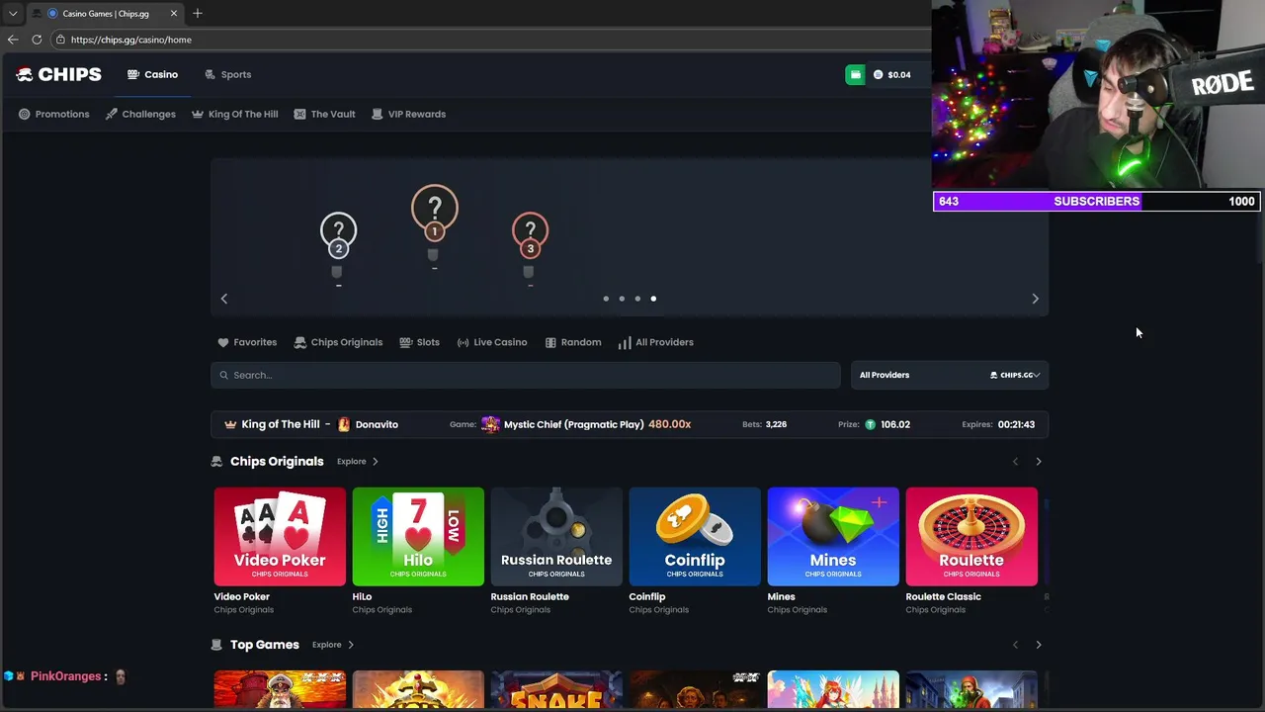1265x712 pixels.
Task: Explore Top Games section
Action: pyautogui.click(x=333, y=645)
